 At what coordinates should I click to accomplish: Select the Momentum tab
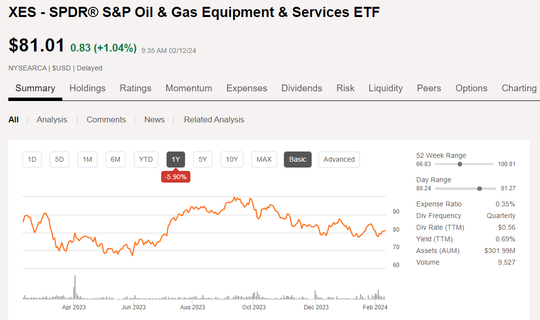[x=188, y=88]
